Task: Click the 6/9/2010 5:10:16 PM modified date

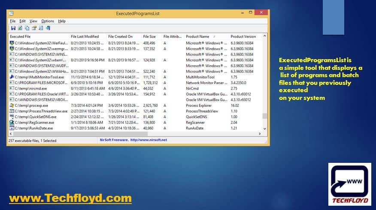Action: (87, 83)
